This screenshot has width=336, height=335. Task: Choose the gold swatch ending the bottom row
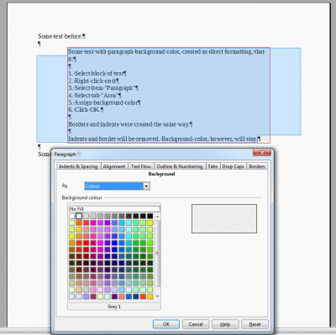coord(150,296)
